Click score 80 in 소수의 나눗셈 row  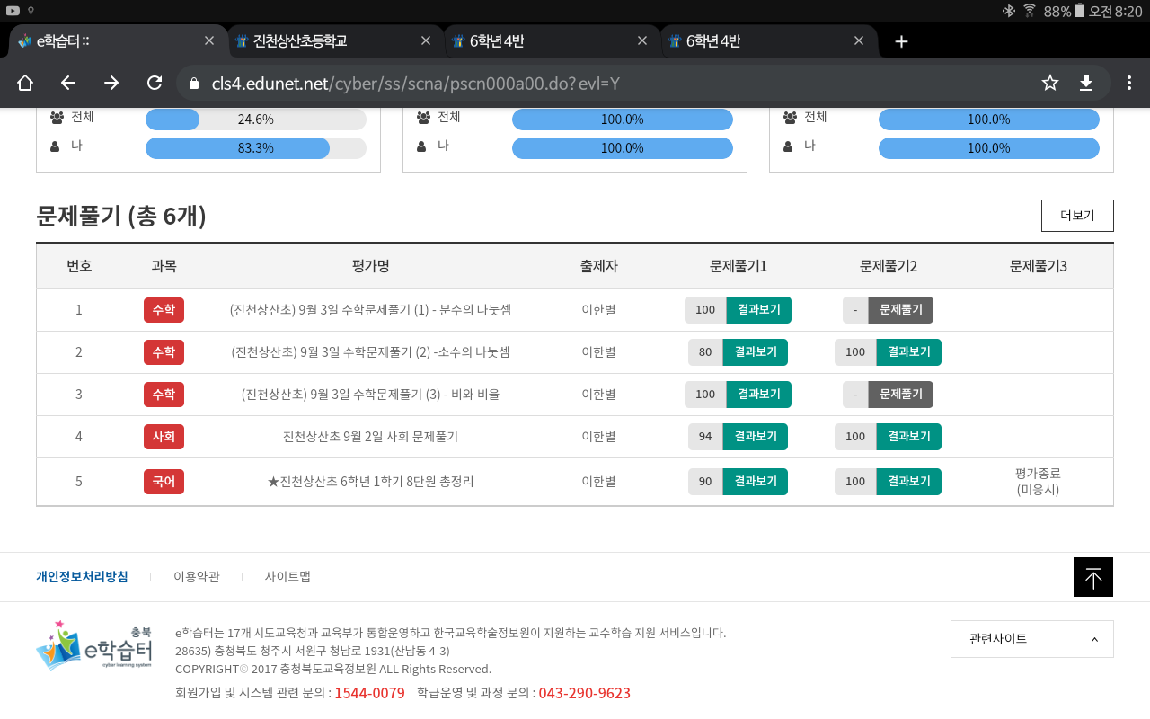(x=705, y=352)
